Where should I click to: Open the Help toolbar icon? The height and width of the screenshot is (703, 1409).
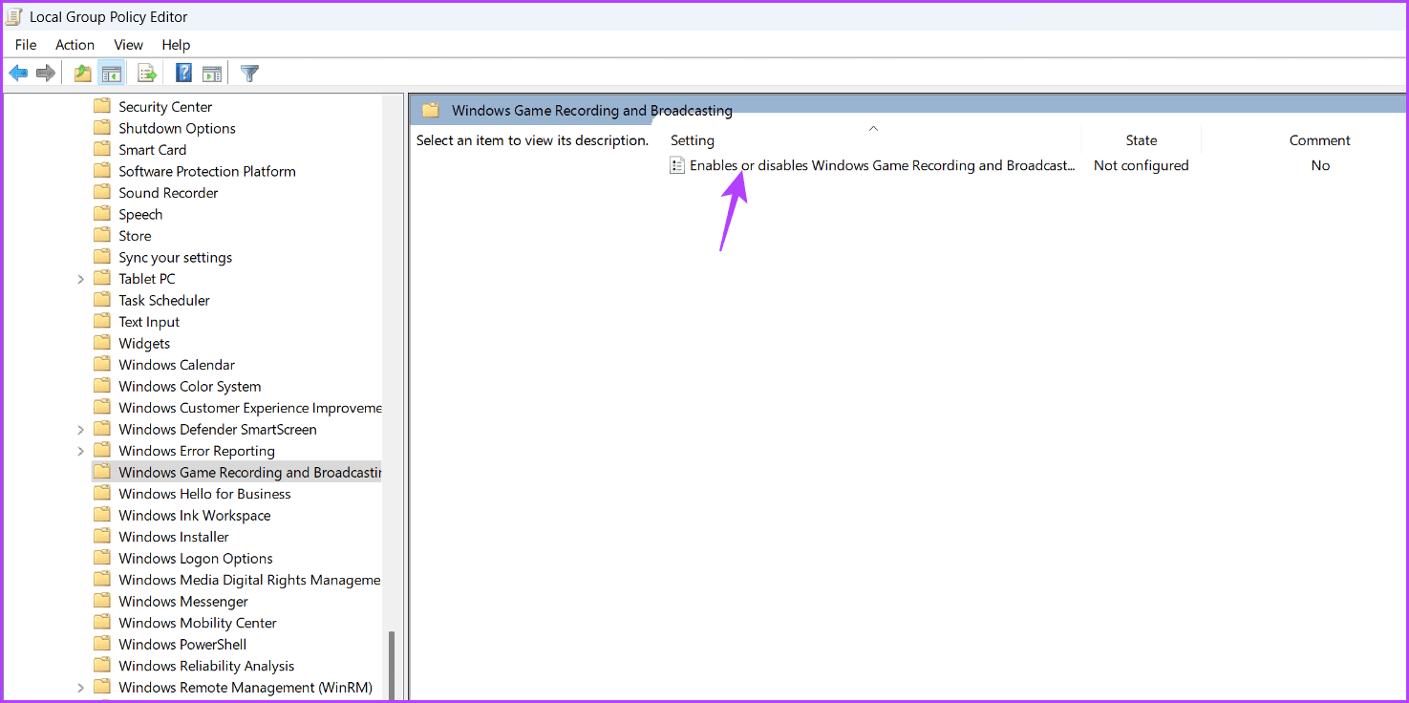coord(183,73)
